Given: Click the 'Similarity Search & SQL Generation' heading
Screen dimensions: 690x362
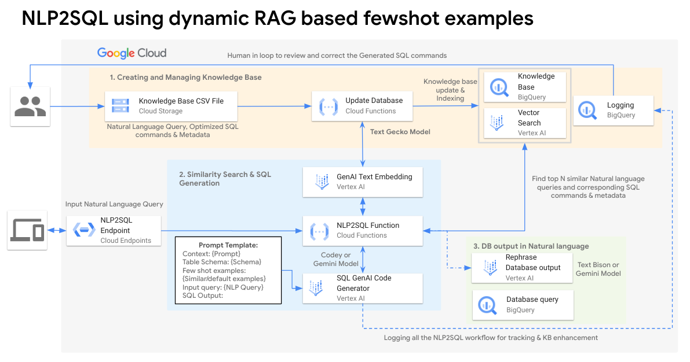Looking at the screenshot, I should click(225, 179).
